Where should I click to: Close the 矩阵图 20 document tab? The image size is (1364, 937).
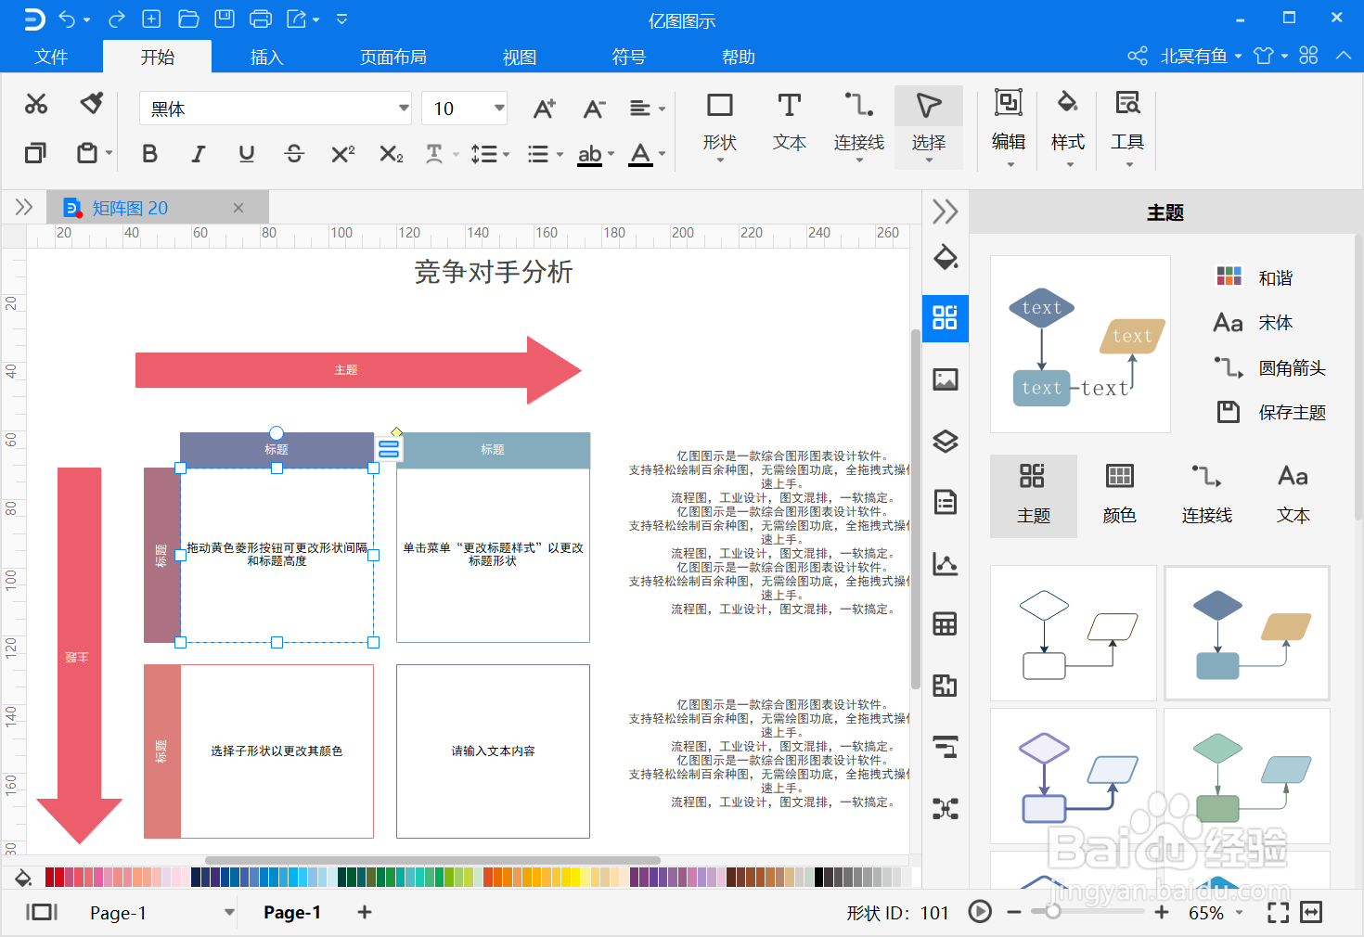coord(238,208)
